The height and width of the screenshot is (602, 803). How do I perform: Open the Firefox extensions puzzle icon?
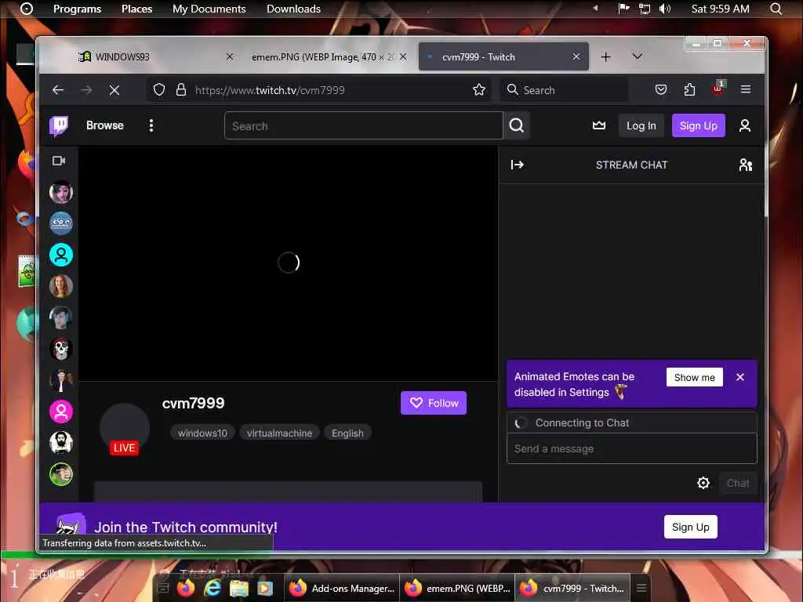pos(689,90)
